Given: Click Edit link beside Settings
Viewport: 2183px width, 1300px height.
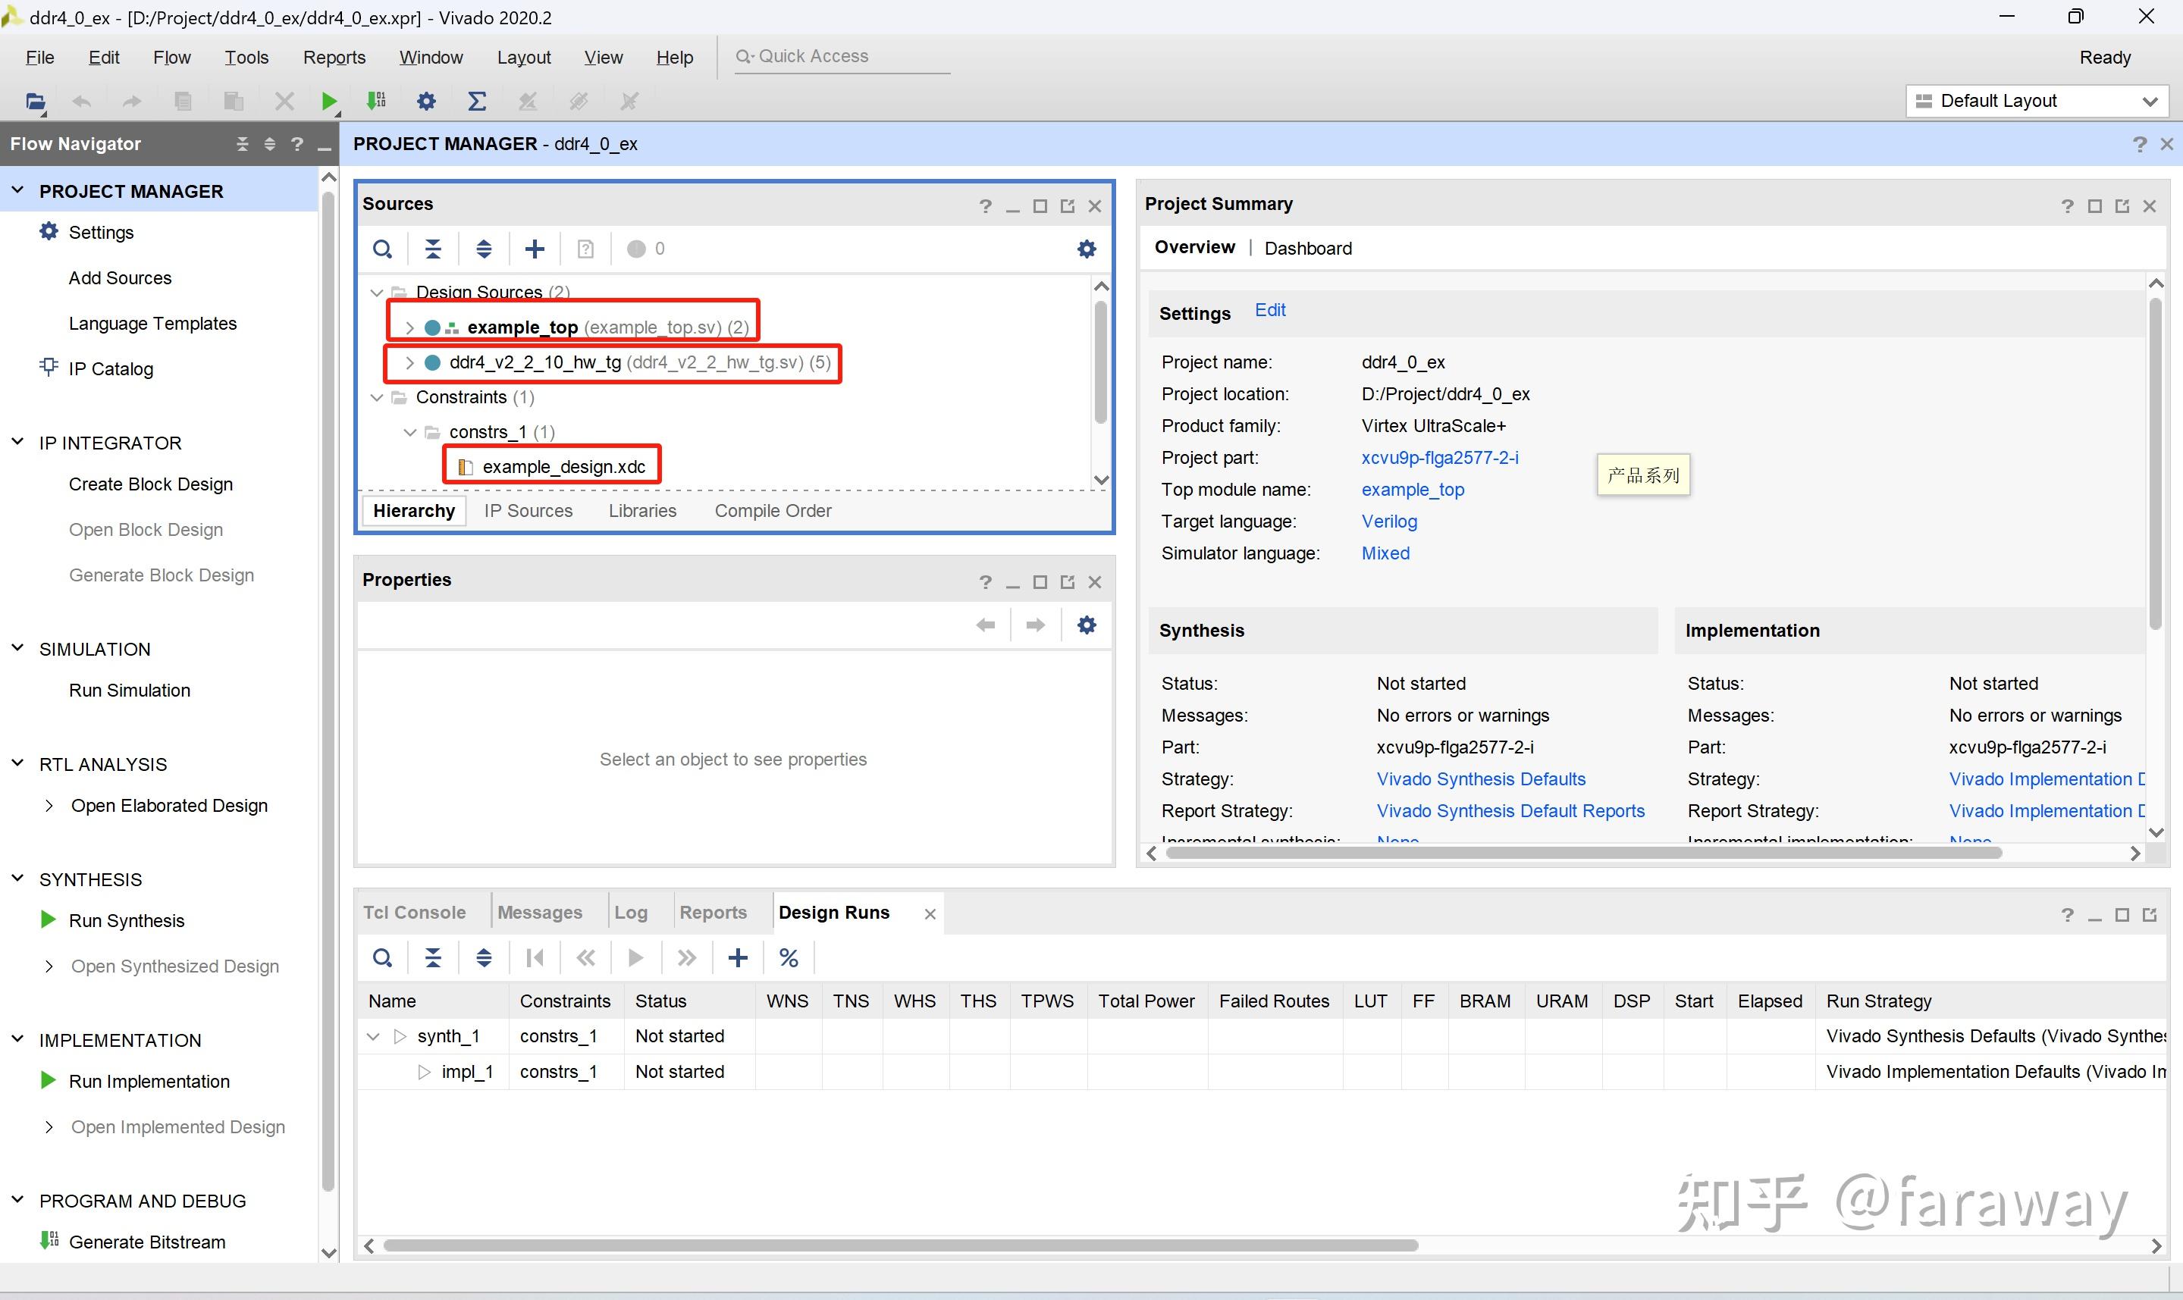Looking at the screenshot, I should [1269, 310].
